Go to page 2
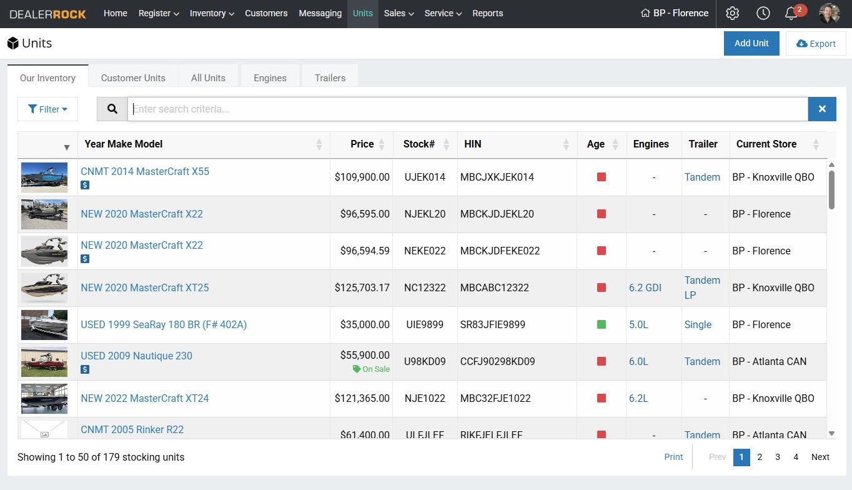Screen dimensions: 852x490 coord(760,457)
